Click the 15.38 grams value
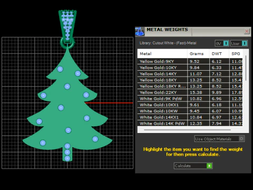 coord(196,92)
